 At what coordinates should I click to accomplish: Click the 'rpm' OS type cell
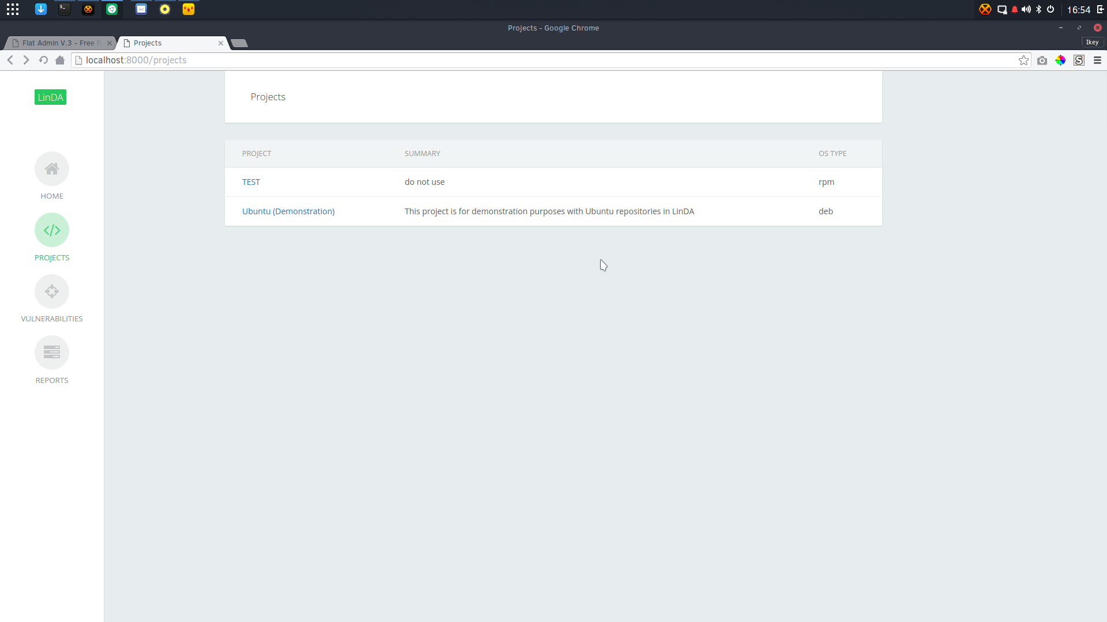coord(826,182)
